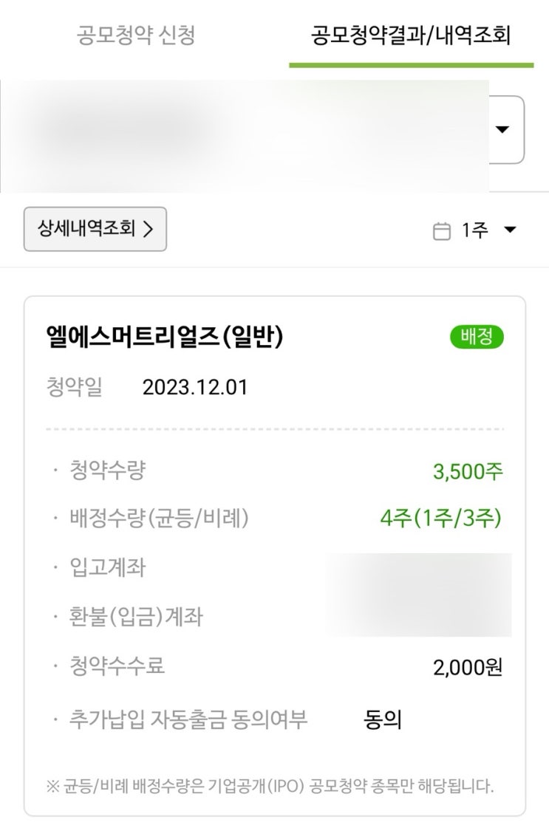Open the 엘에스머트리얼즈(일반) subscription title
Screen dimensions: 549x828
[x=165, y=338]
